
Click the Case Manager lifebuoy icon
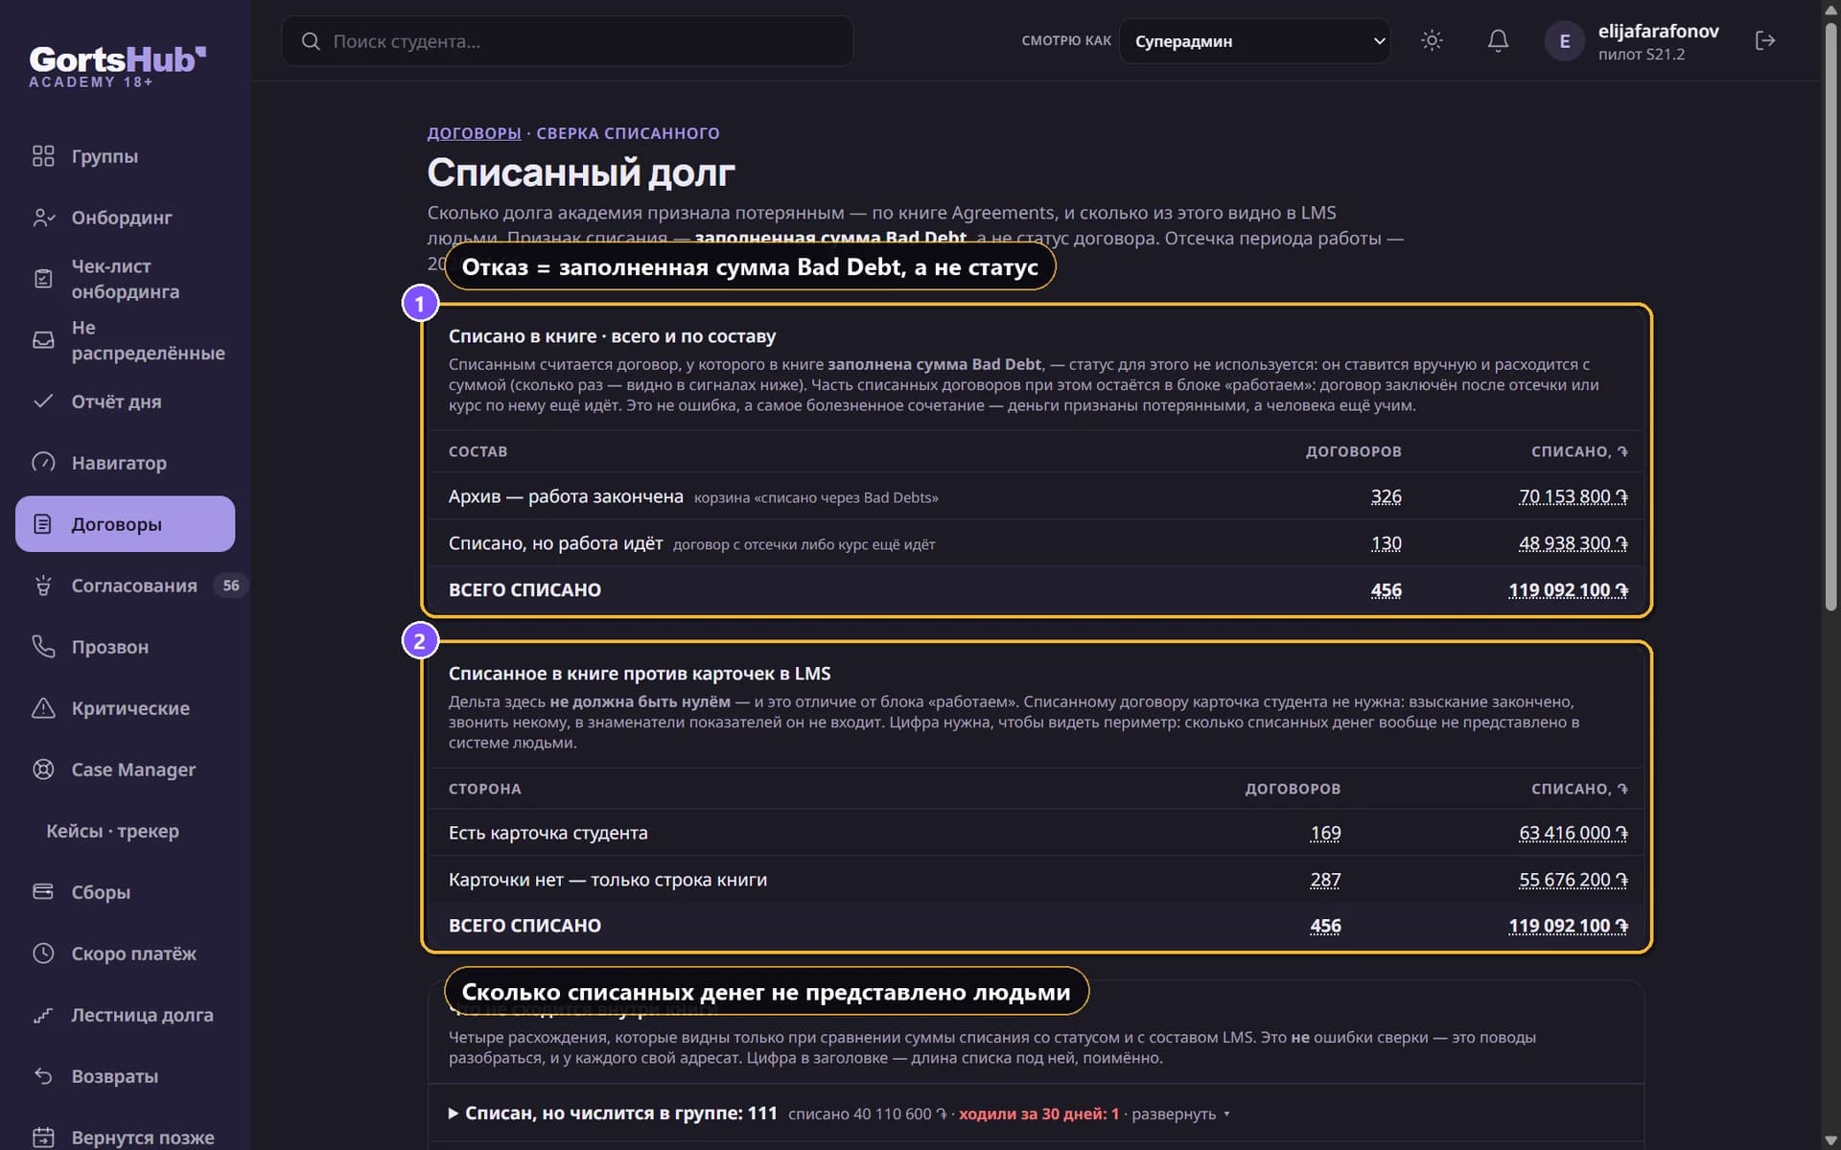[43, 770]
